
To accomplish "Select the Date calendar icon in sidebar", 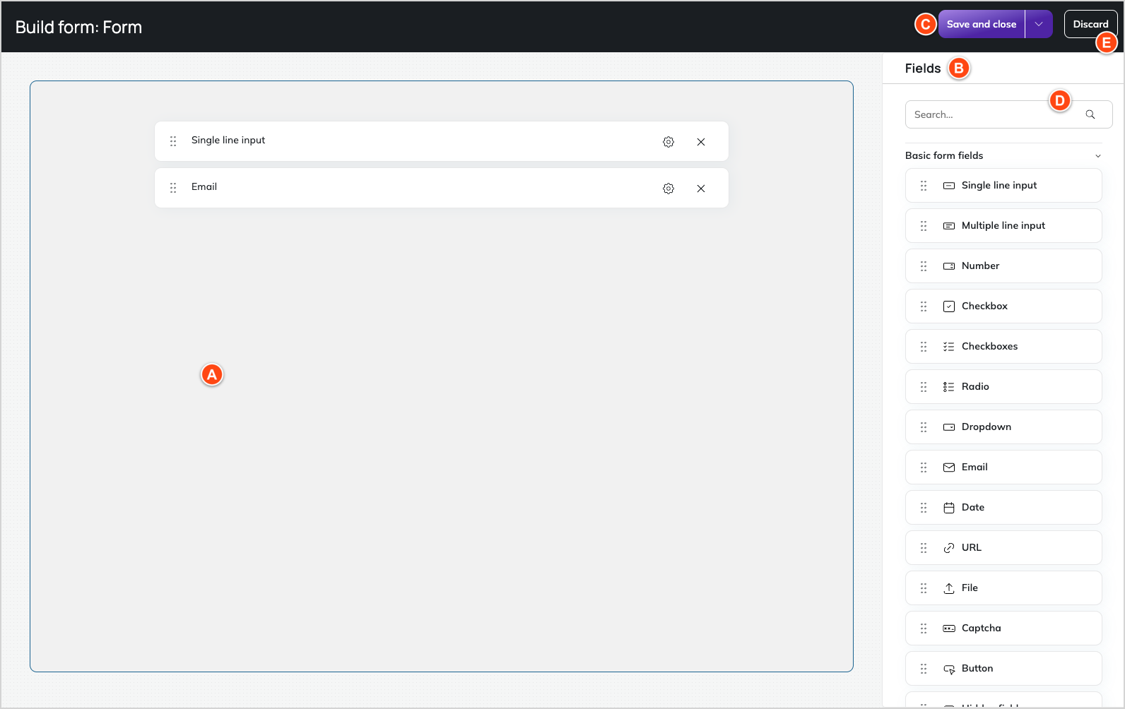I will pos(949,508).
